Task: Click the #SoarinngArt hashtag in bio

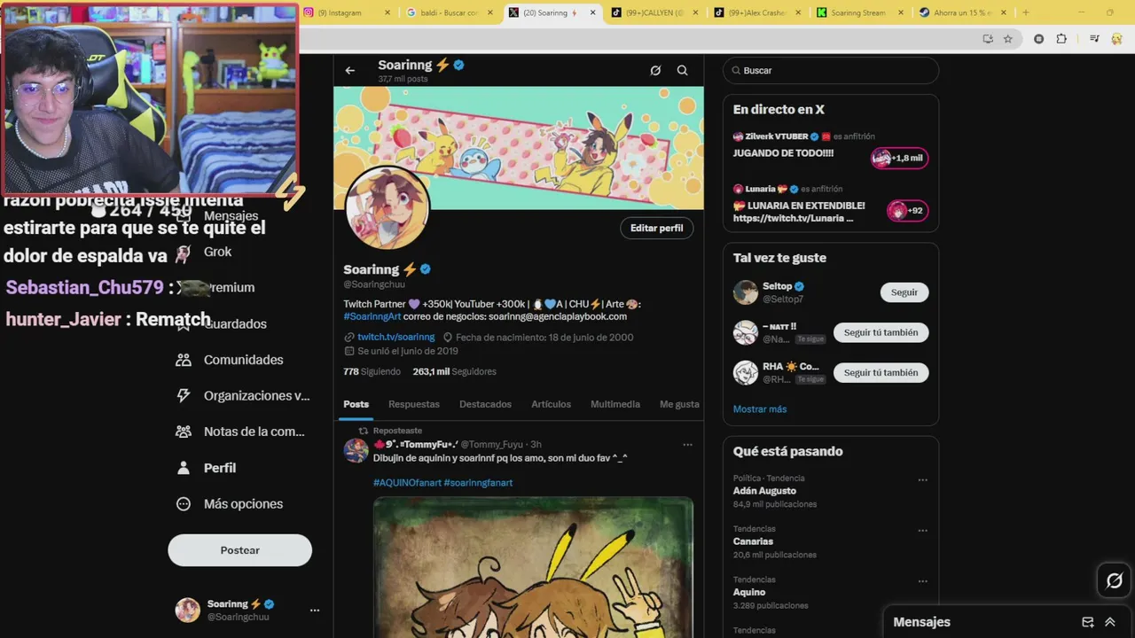Action: point(372,316)
